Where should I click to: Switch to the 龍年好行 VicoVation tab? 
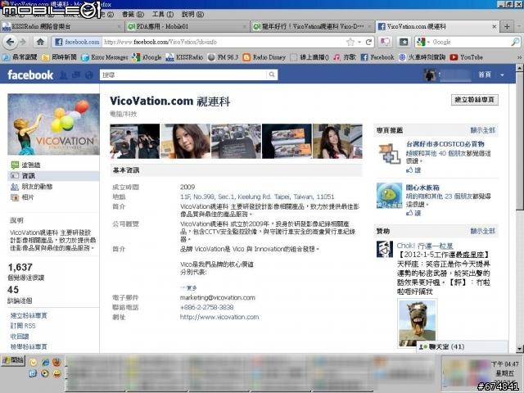click(312, 26)
